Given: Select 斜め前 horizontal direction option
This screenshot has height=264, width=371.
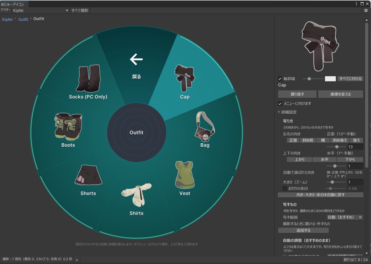Looking at the screenshot, I should pyautogui.click(x=308, y=140).
